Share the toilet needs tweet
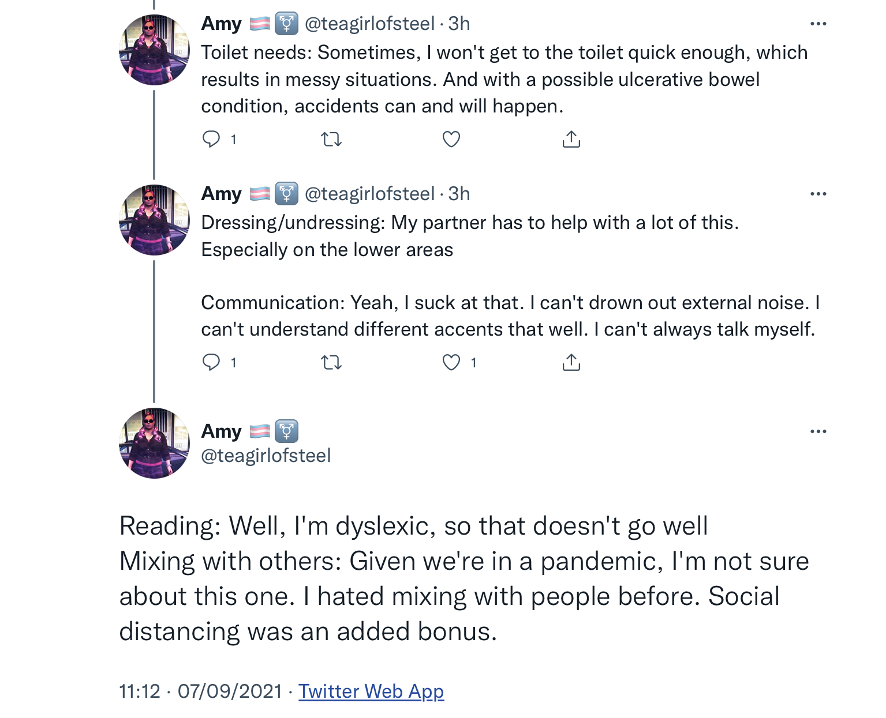The width and height of the screenshot is (886, 718). tap(571, 139)
